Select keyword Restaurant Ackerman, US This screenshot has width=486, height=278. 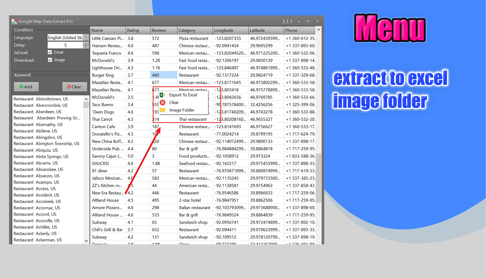coord(38,240)
